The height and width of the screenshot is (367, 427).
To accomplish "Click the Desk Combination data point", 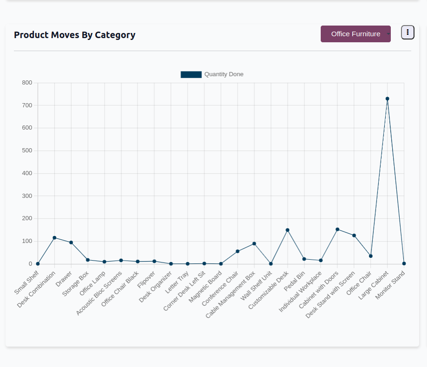I will 54,238.
